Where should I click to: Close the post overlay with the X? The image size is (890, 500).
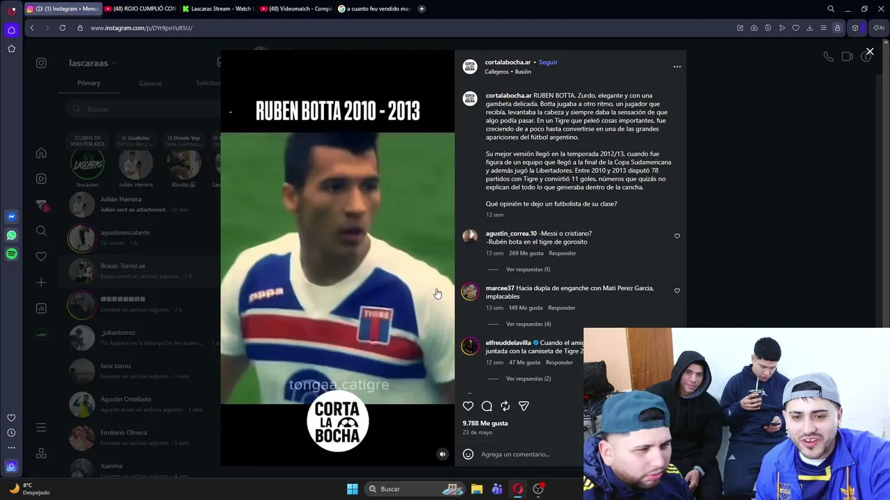pos(869,51)
